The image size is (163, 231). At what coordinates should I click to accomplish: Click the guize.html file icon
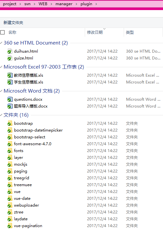click(x=10, y=58)
